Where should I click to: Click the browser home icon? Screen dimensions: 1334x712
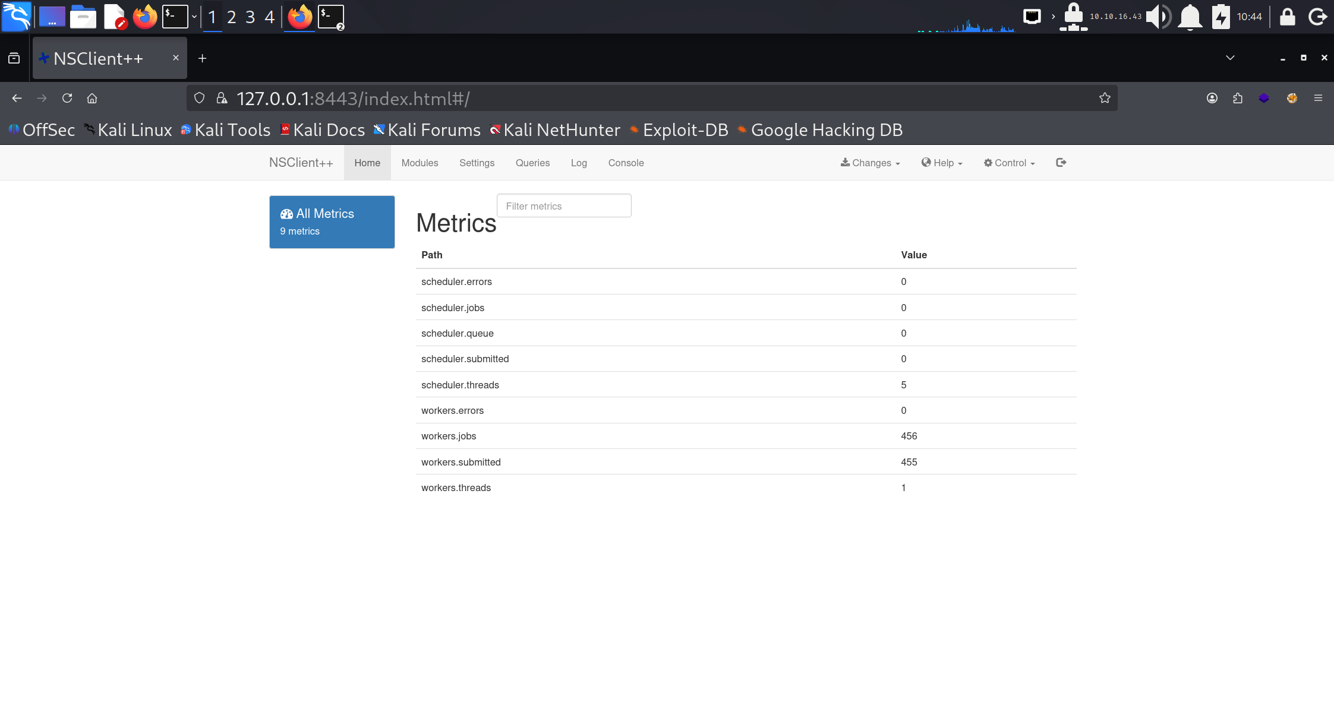pos(92,99)
